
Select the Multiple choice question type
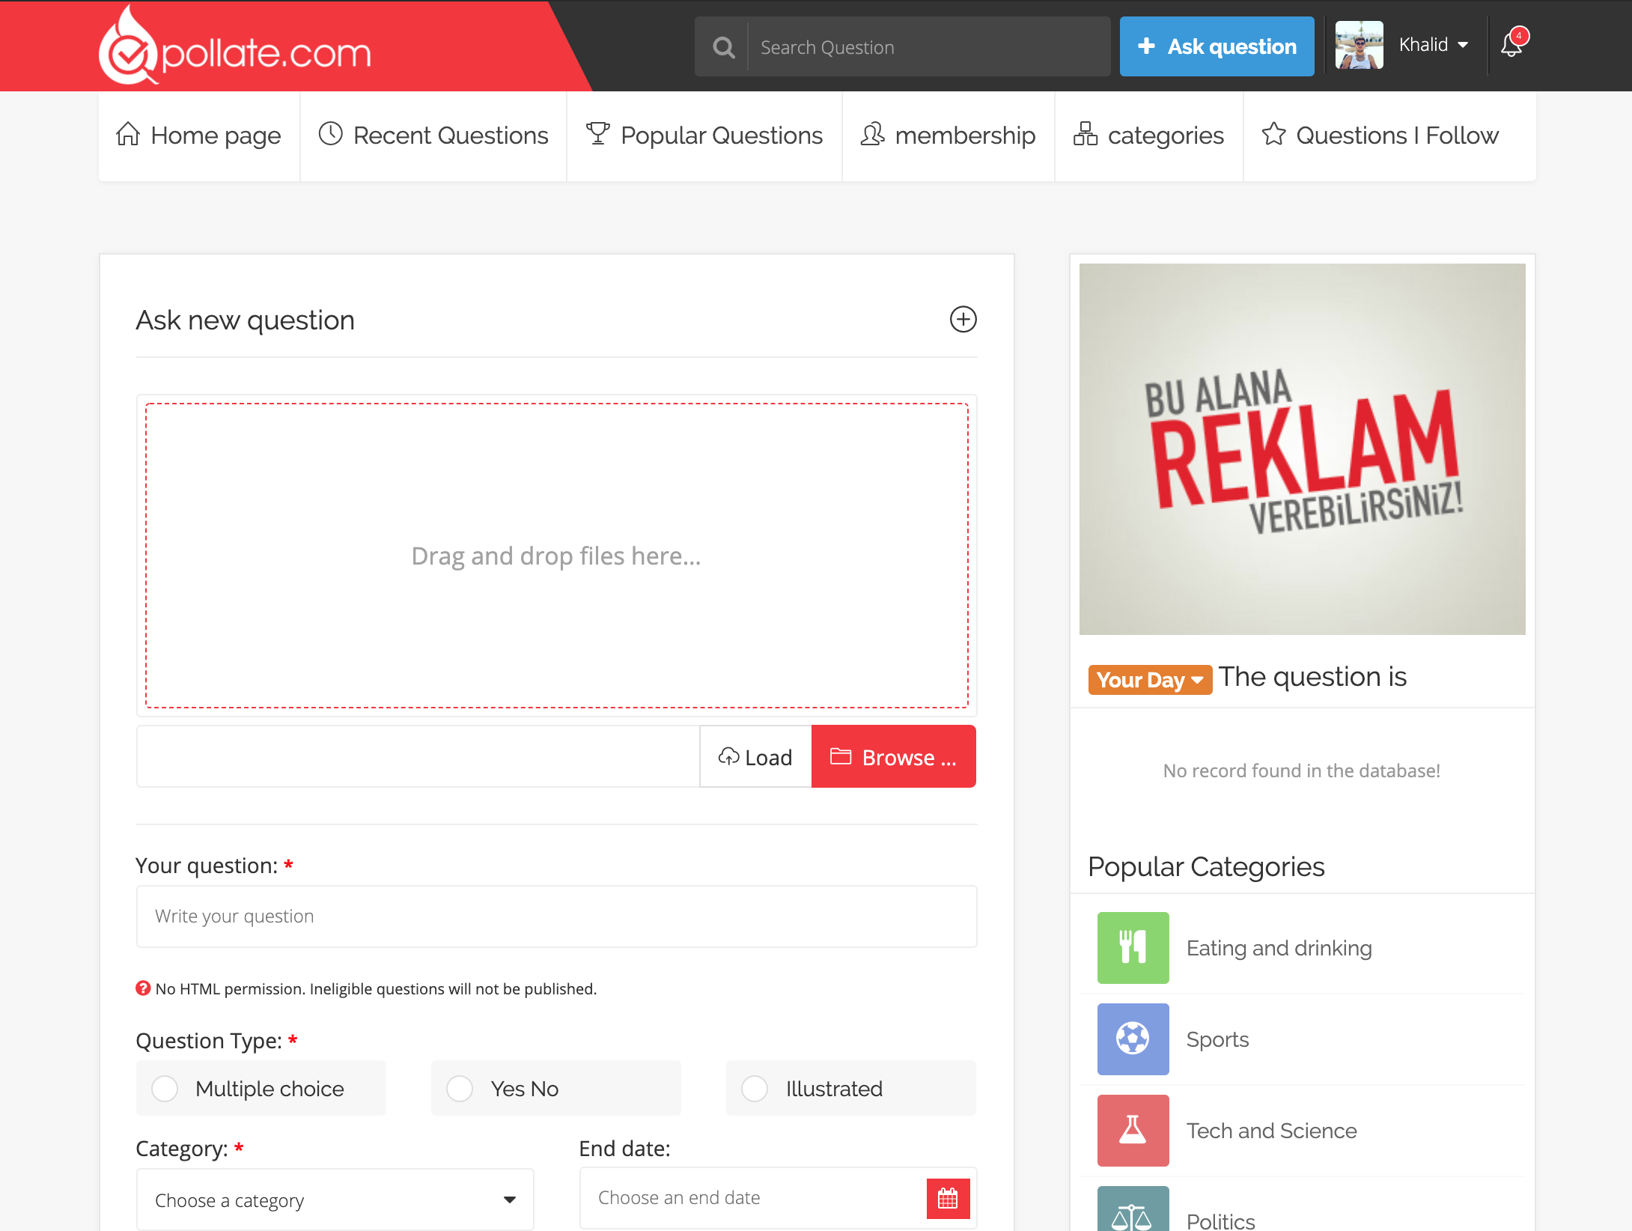(165, 1088)
